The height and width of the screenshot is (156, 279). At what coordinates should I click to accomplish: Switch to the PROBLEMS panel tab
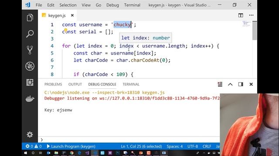coord(53,84)
